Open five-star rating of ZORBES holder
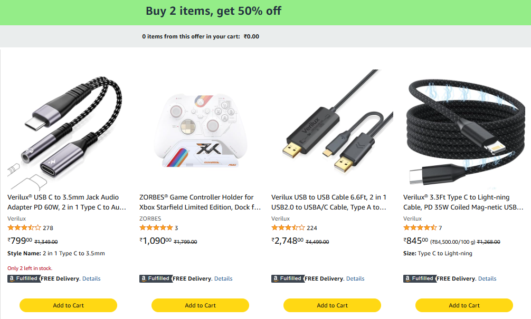The height and width of the screenshot is (319, 531). tap(156, 228)
